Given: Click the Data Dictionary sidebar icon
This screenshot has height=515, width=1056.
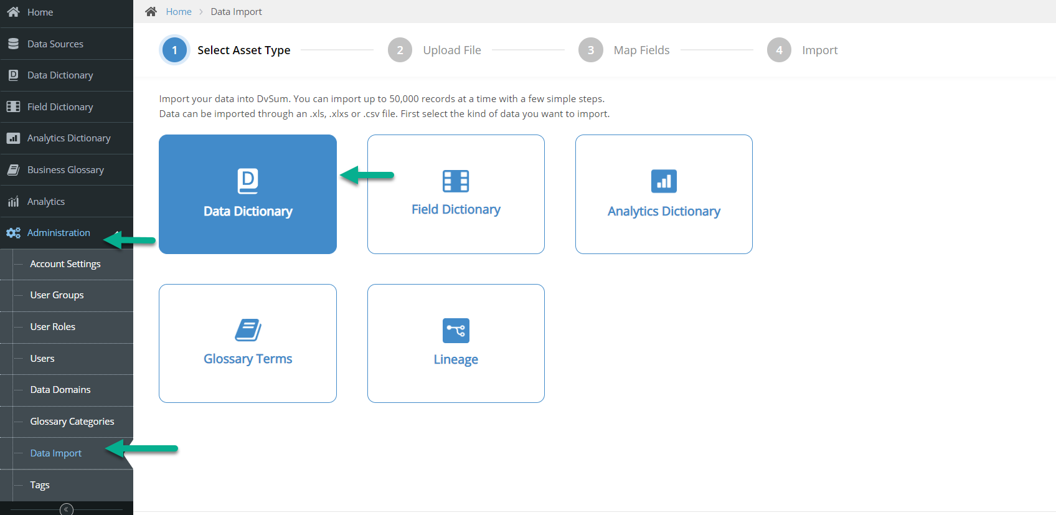Looking at the screenshot, I should 13,75.
